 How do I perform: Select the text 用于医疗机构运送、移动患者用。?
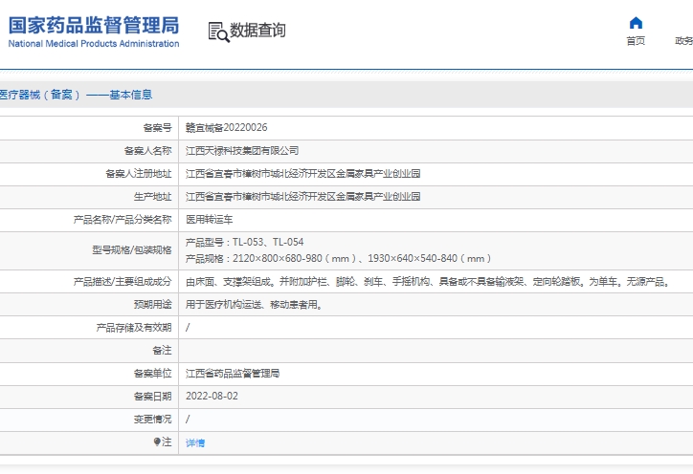pyautogui.click(x=254, y=305)
